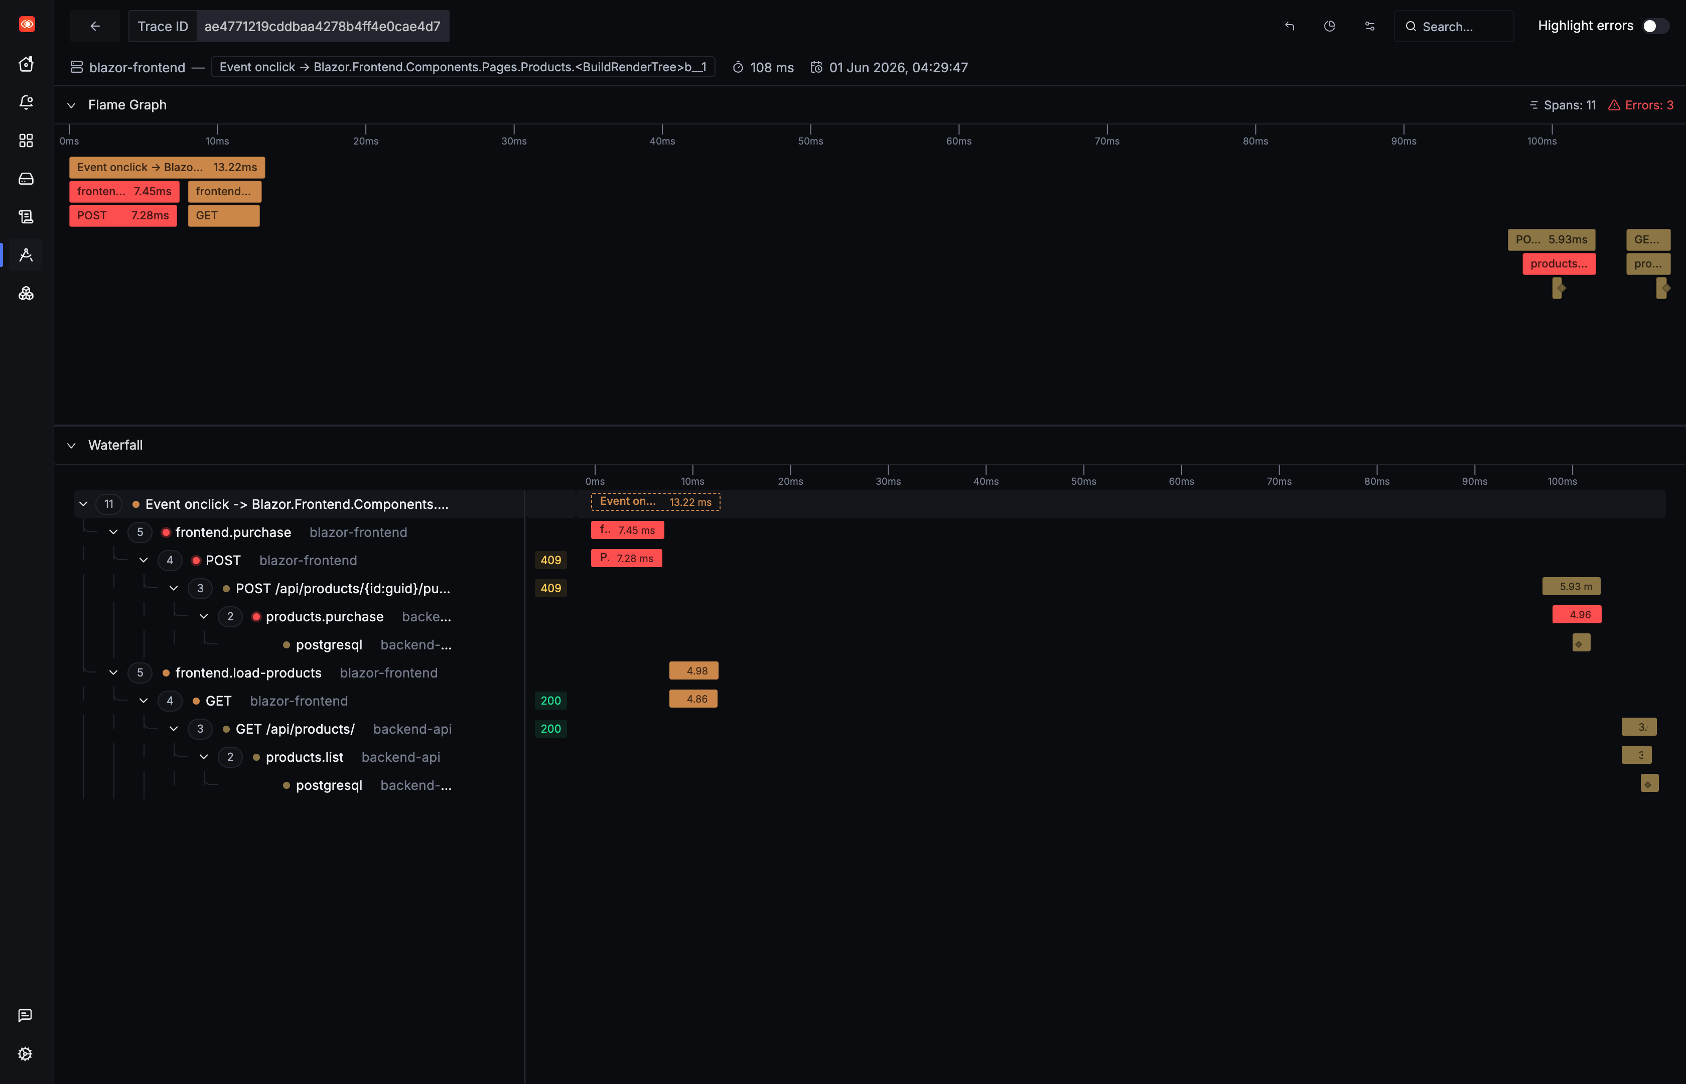
Task: Click the Trace ID value ae4771219cddbaa...
Action: (x=322, y=26)
